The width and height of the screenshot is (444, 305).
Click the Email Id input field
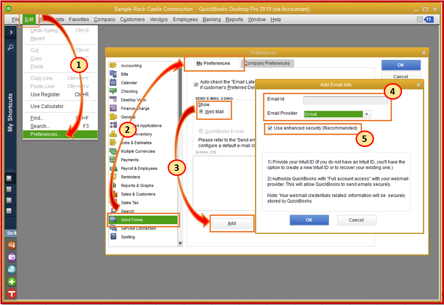[345, 100]
